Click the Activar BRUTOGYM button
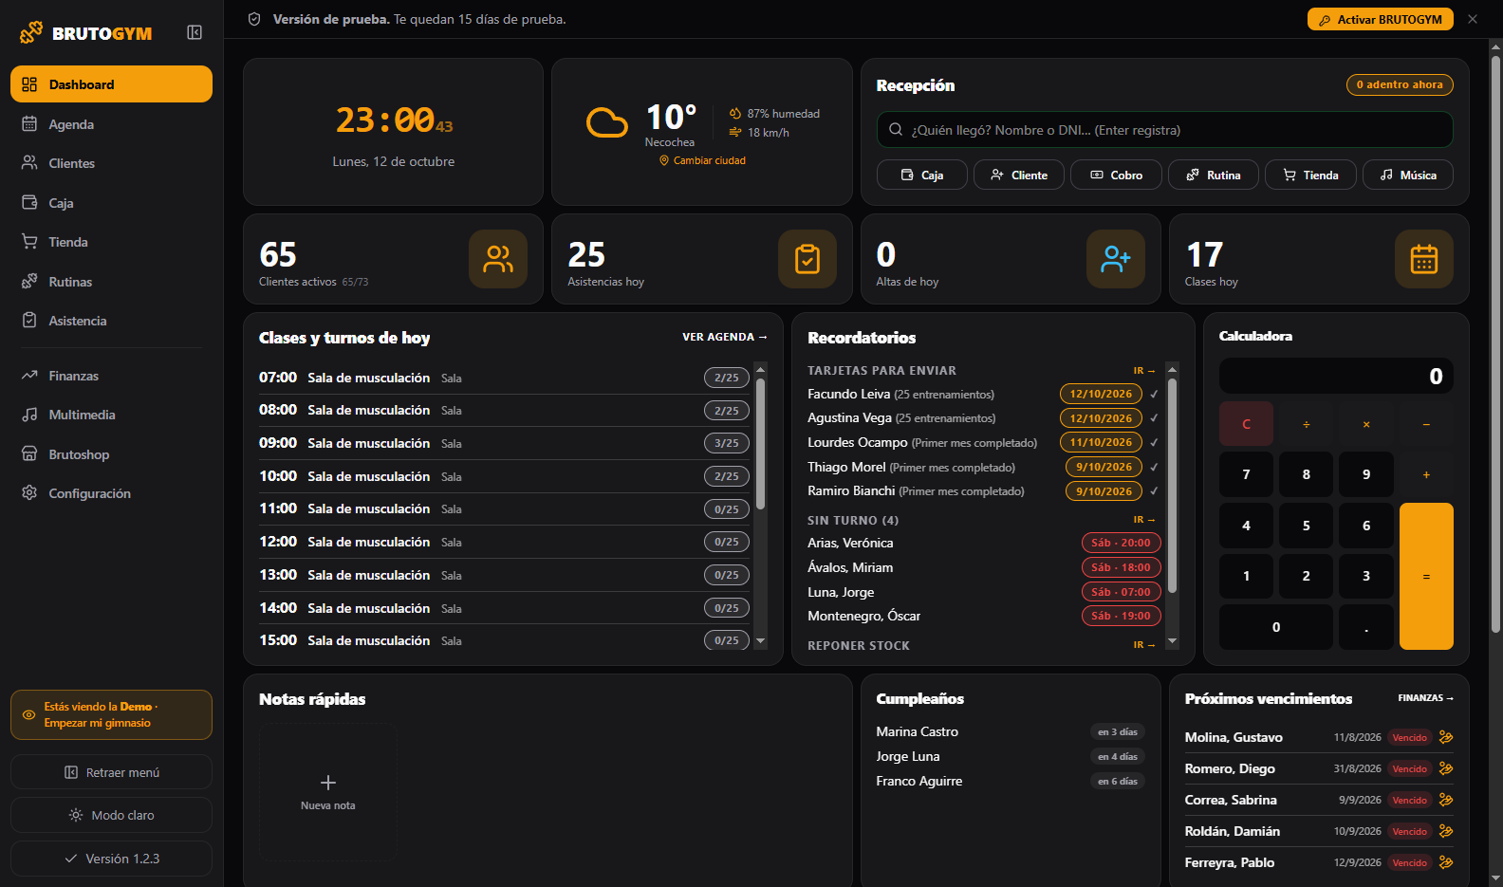The height and width of the screenshot is (887, 1503). pos(1381,19)
